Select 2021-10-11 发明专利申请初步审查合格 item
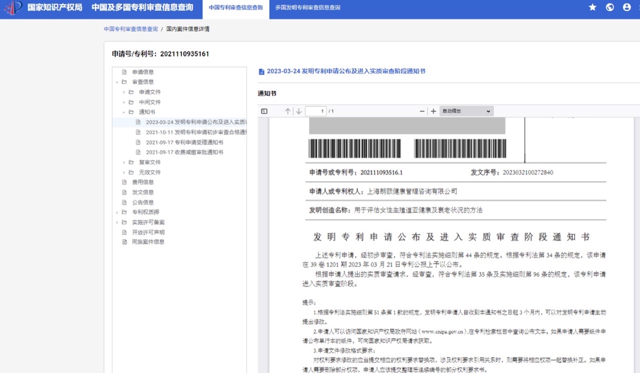This screenshot has width=640, height=373. [197, 132]
